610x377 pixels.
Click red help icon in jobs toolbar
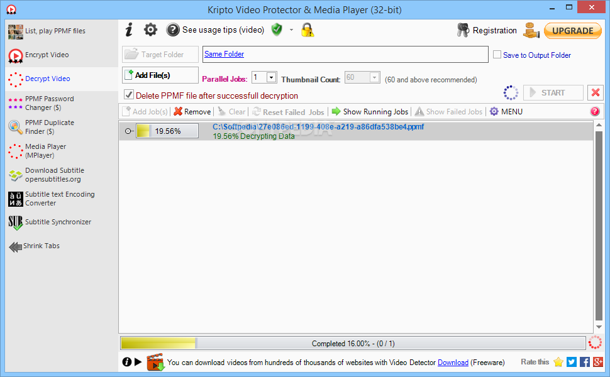click(594, 112)
